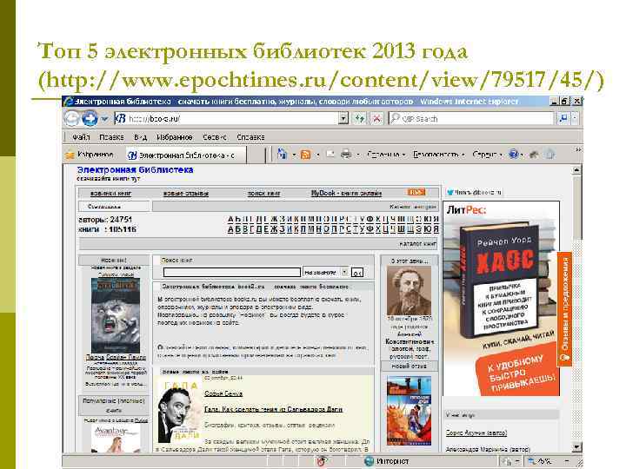
Task: Click the browser Back button
Action: tap(72, 118)
